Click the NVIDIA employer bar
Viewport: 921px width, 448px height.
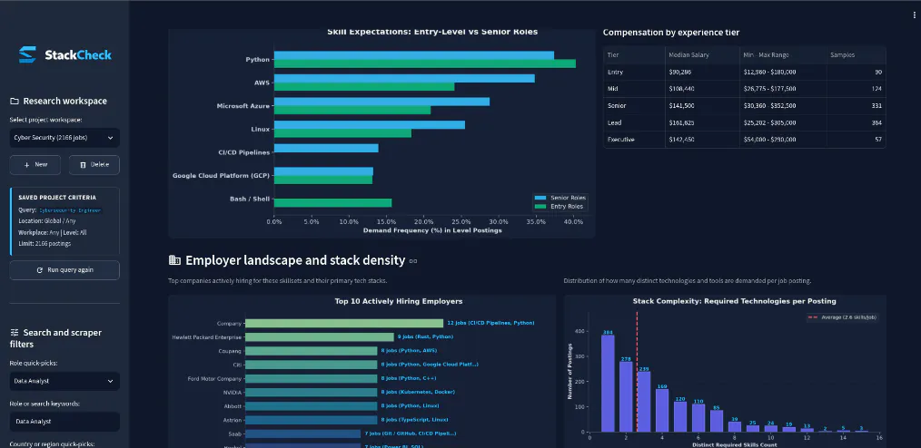312,392
